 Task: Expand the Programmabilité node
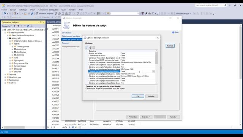(10, 64)
